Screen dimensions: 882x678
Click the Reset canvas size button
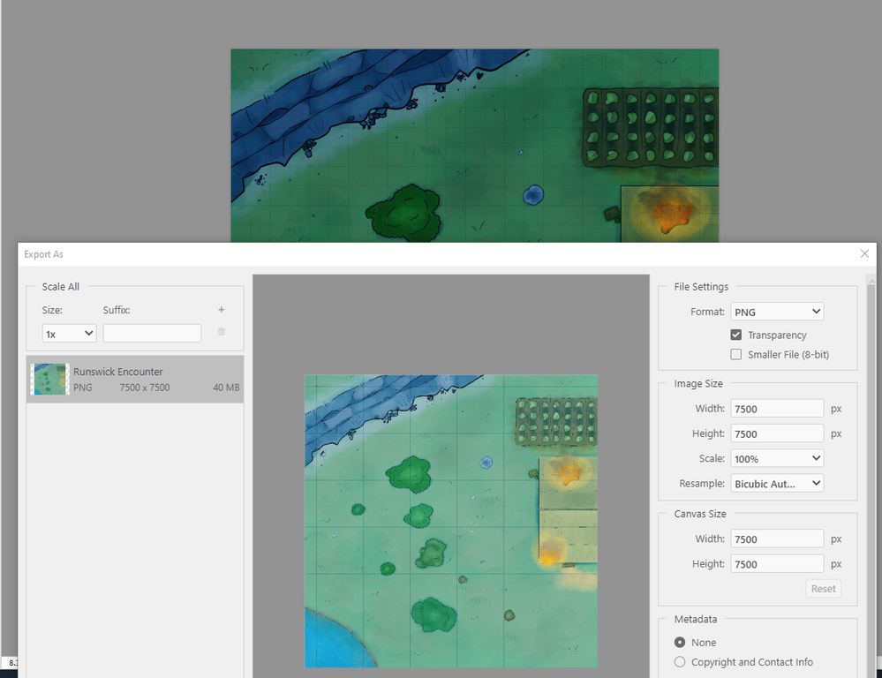click(823, 589)
